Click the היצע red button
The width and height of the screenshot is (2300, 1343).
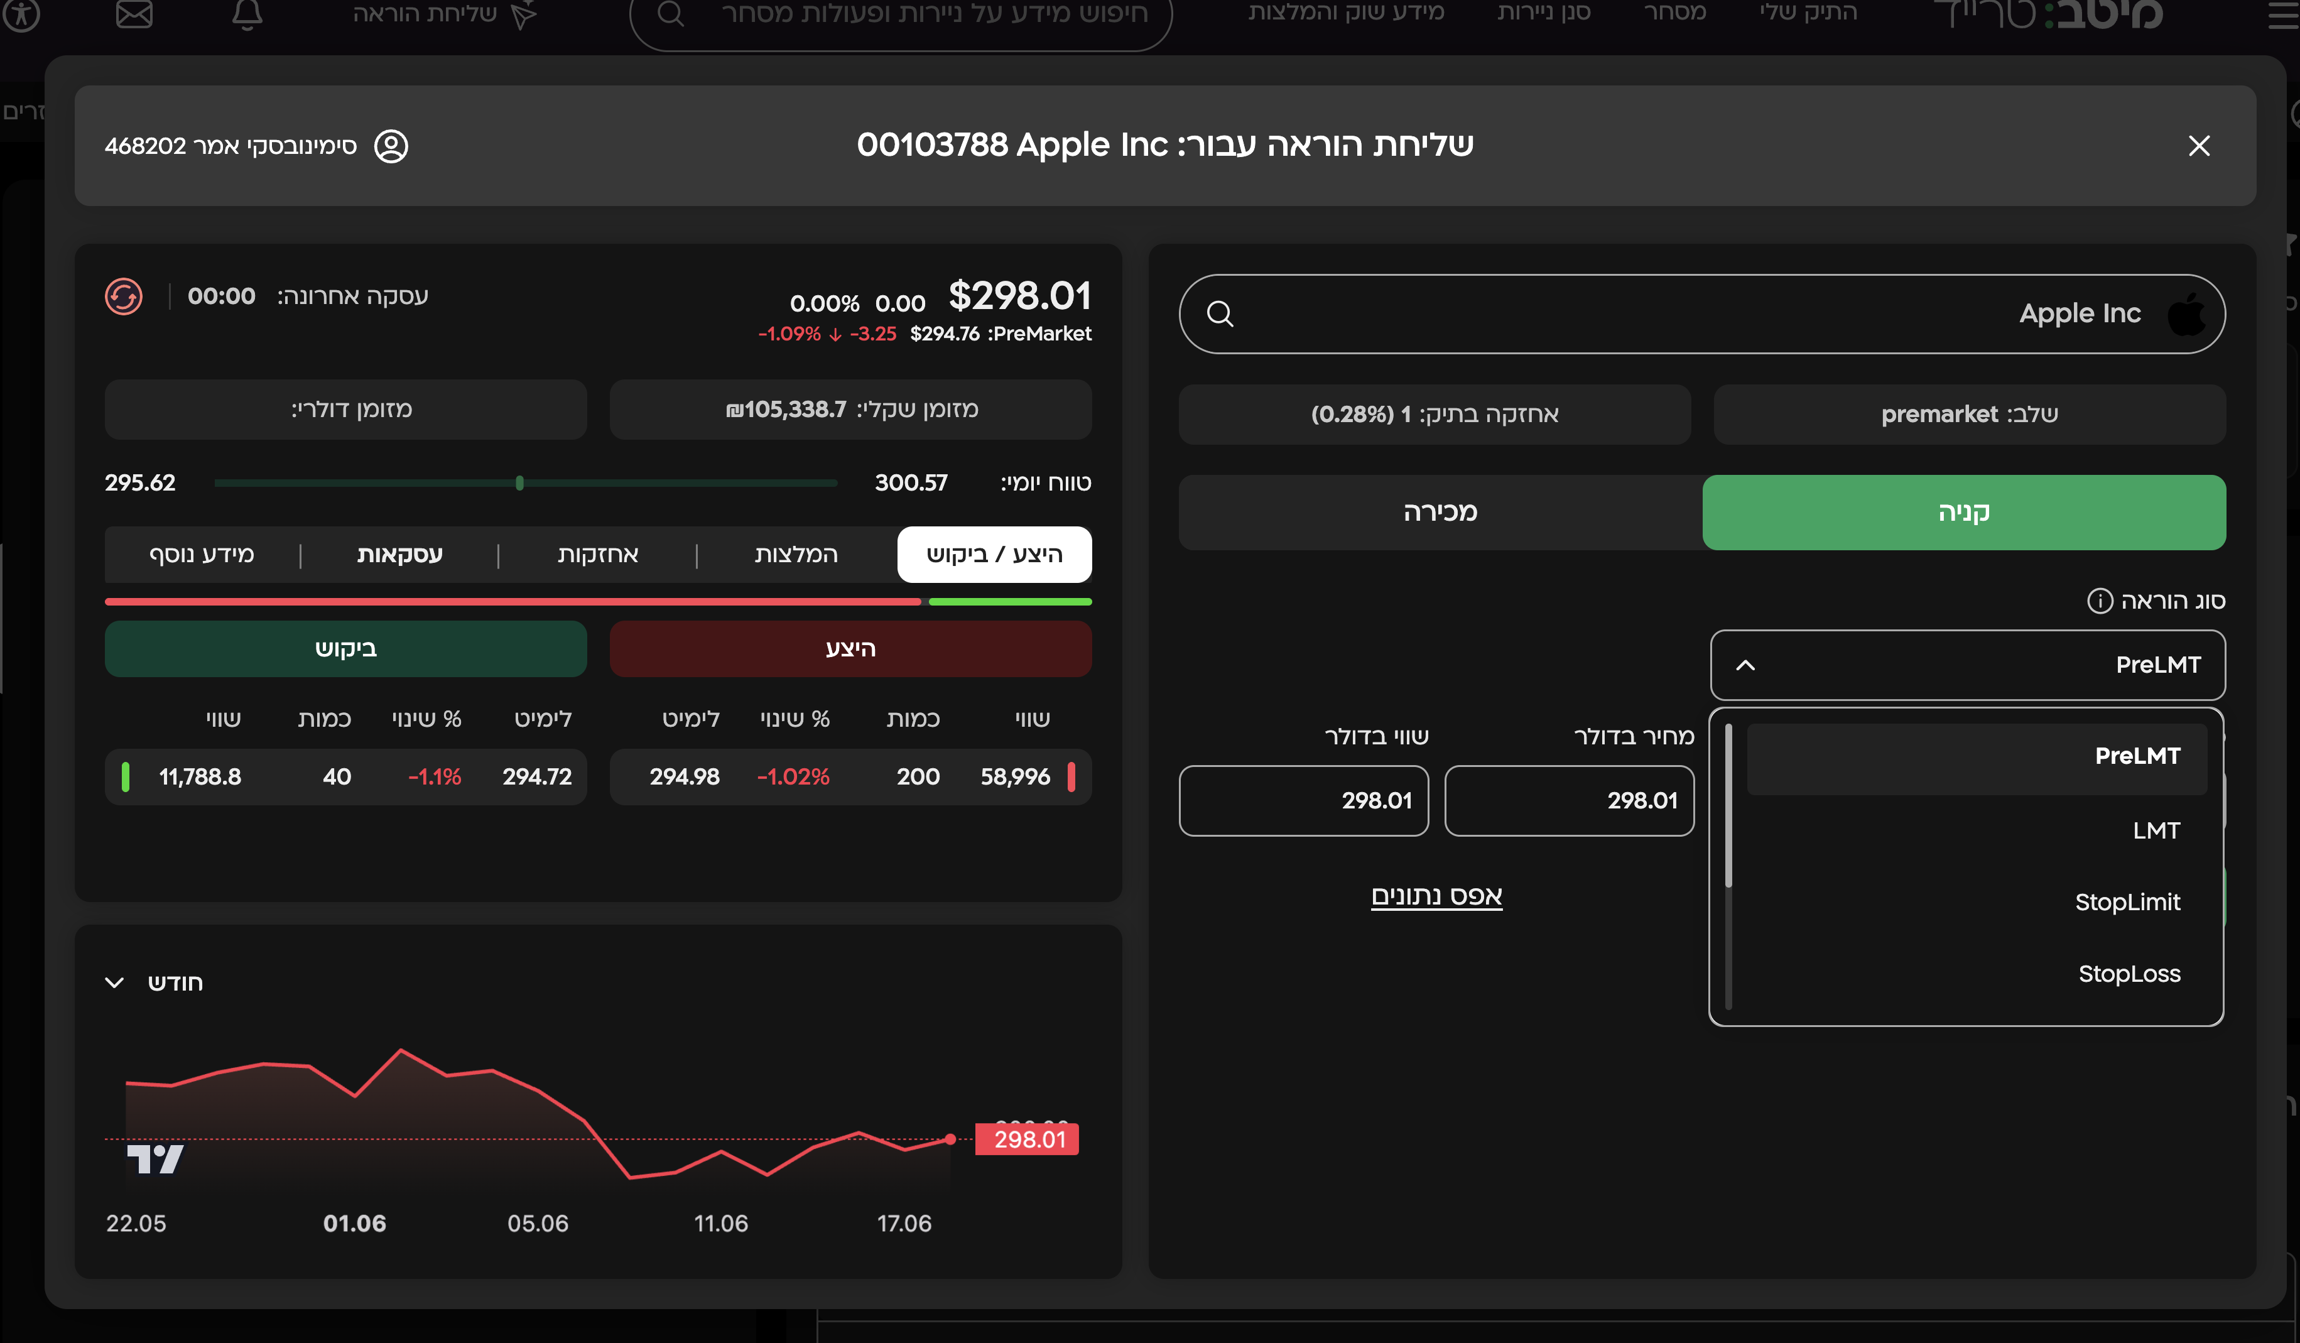coord(850,649)
